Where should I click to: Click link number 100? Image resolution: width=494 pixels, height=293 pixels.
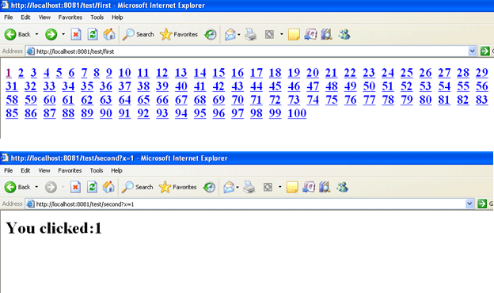(297, 113)
